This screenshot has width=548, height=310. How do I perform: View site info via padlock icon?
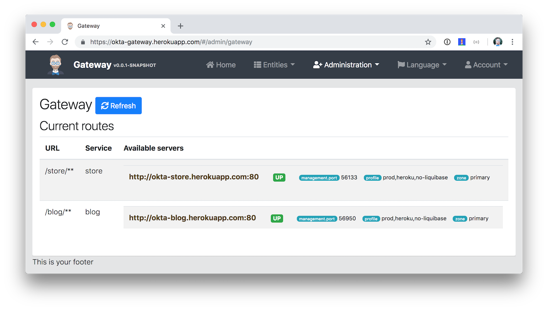pos(83,42)
